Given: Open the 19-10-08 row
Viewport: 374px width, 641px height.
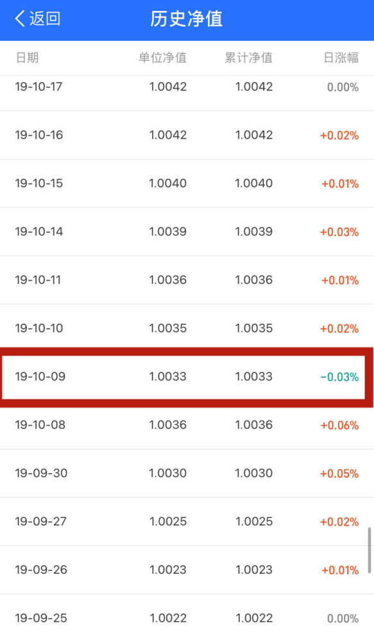Looking at the screenshot, I should [187, 425].
